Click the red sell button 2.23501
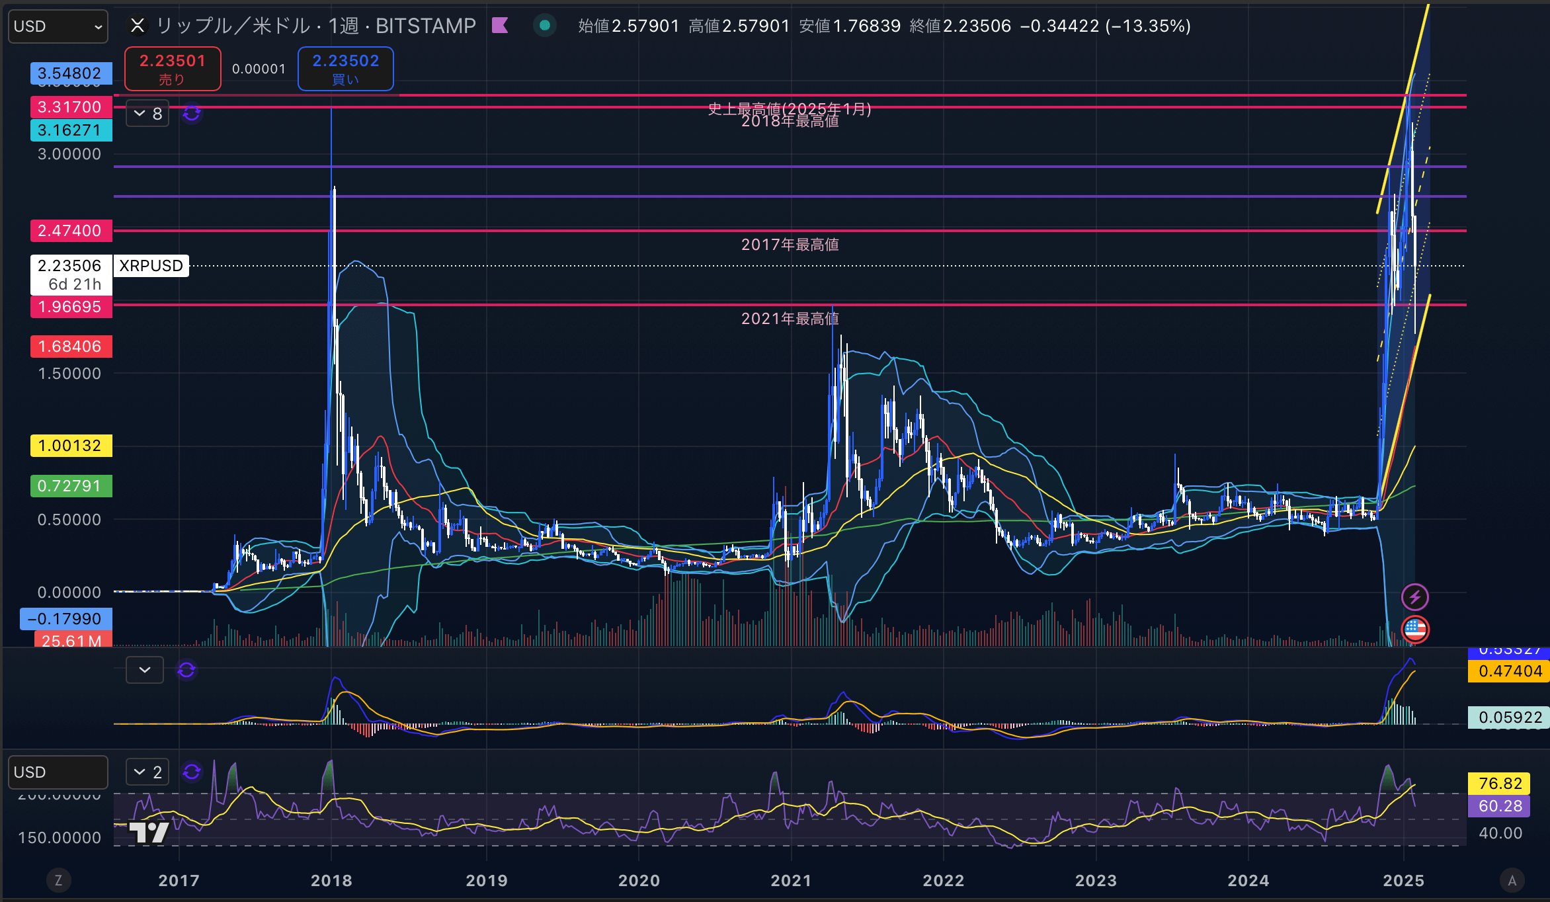 click(173, 69)
